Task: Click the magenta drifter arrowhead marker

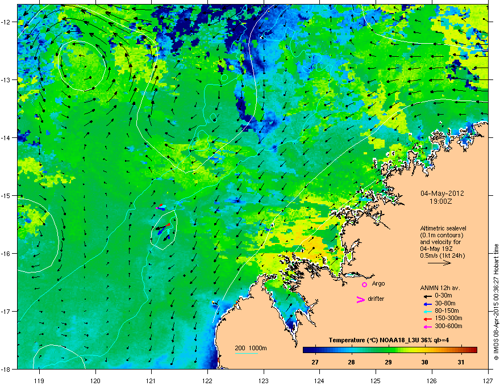Action: point(360,299)
